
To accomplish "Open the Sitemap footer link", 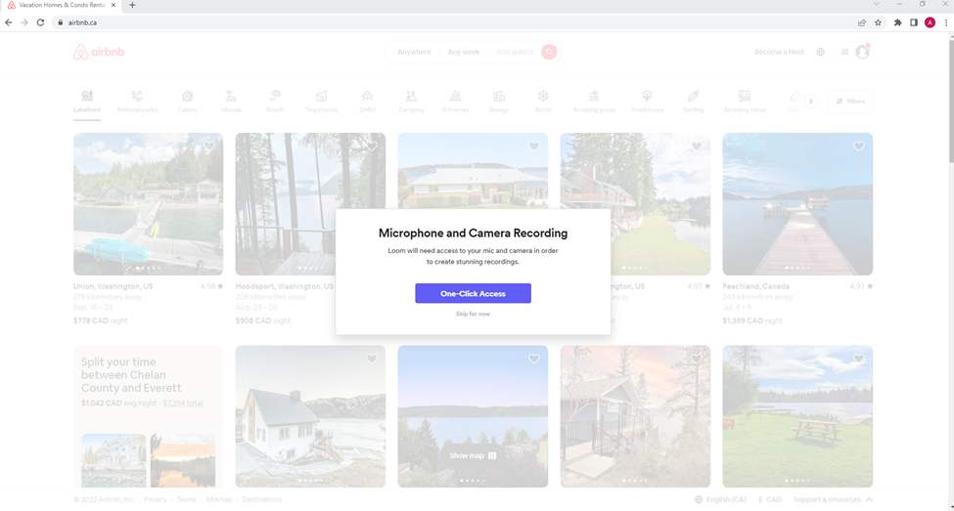I will tap(219, 499).
